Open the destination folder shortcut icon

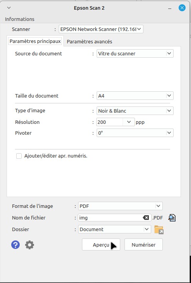159,230
